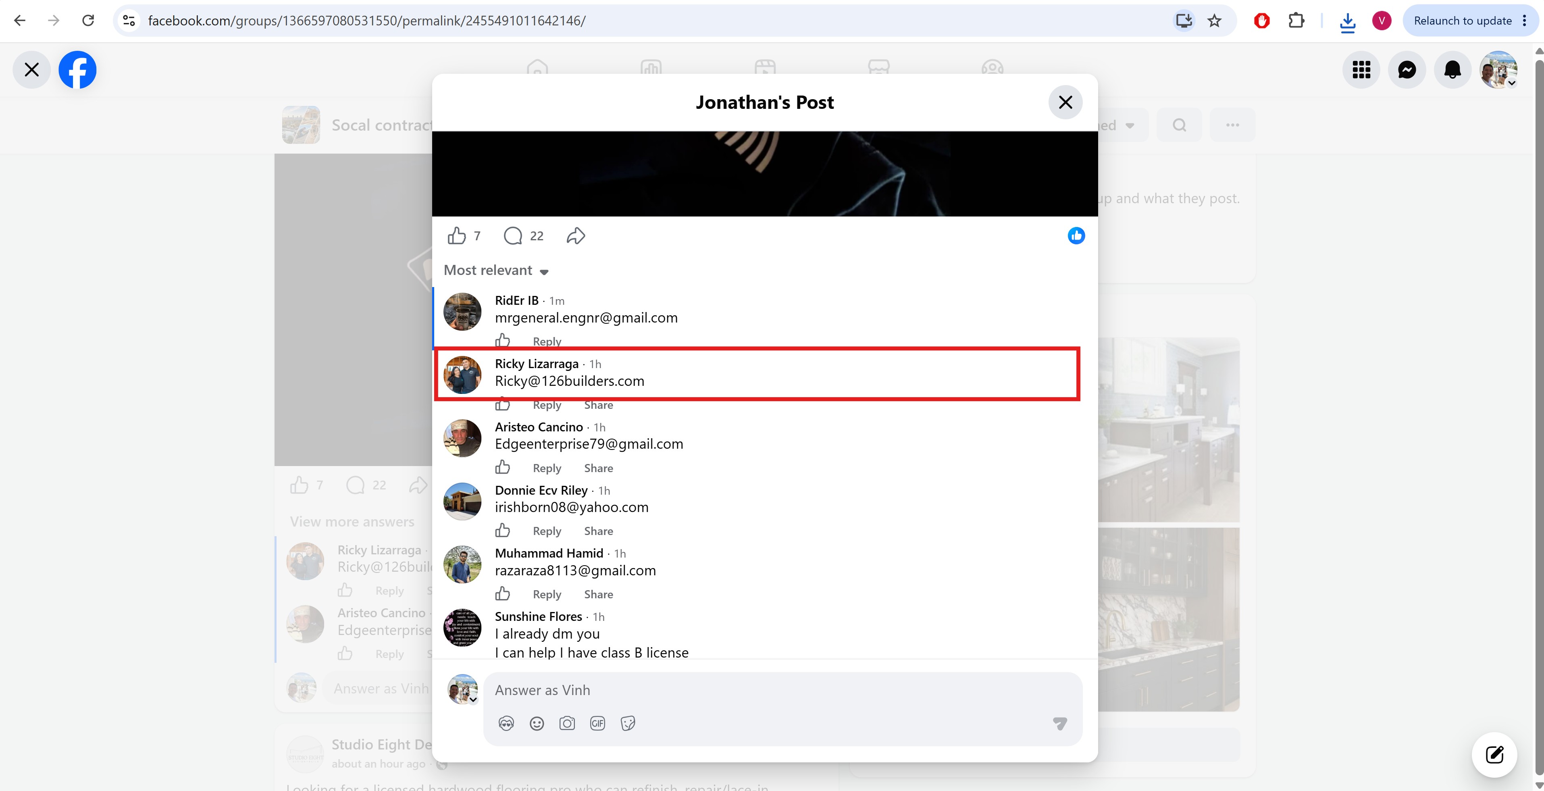Click the comment bubble icon showing 22

513,236
